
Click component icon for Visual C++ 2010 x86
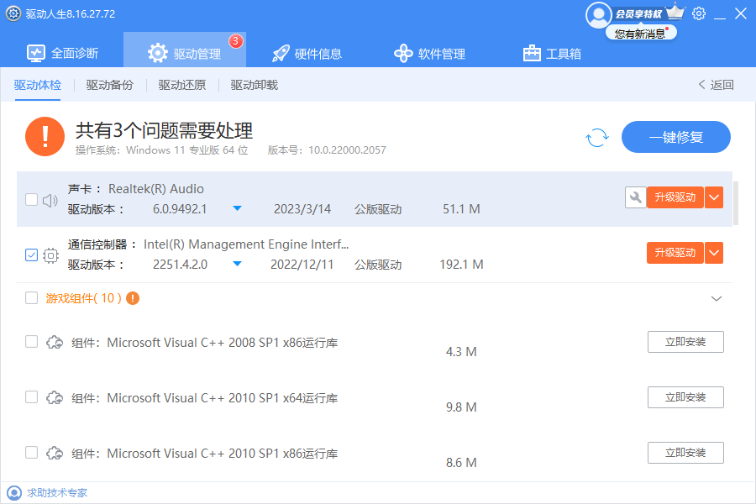(x=55, y=454)
